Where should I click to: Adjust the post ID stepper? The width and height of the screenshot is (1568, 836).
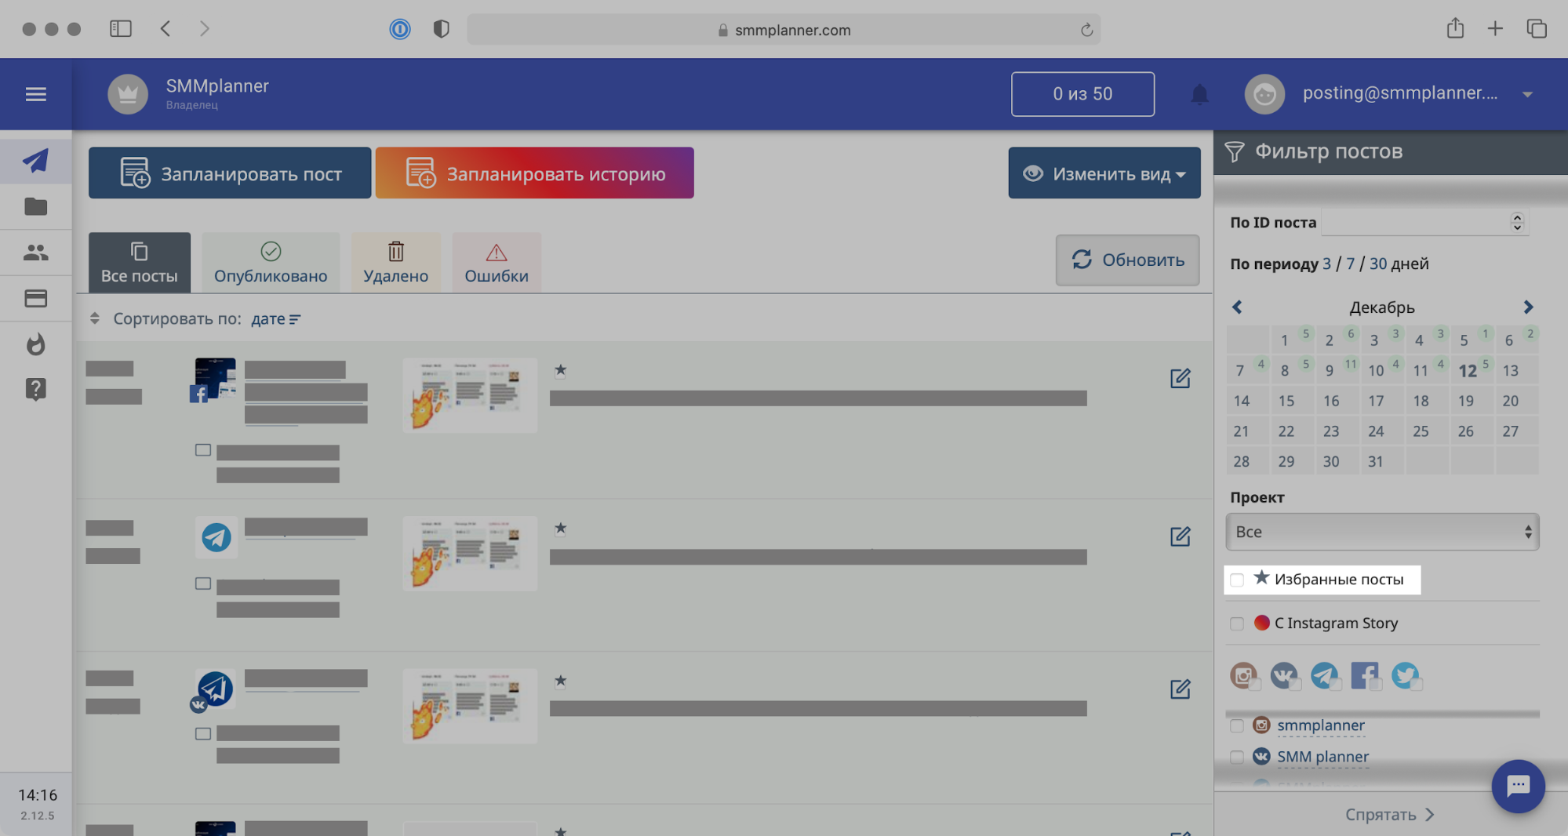click(1517, 222)
